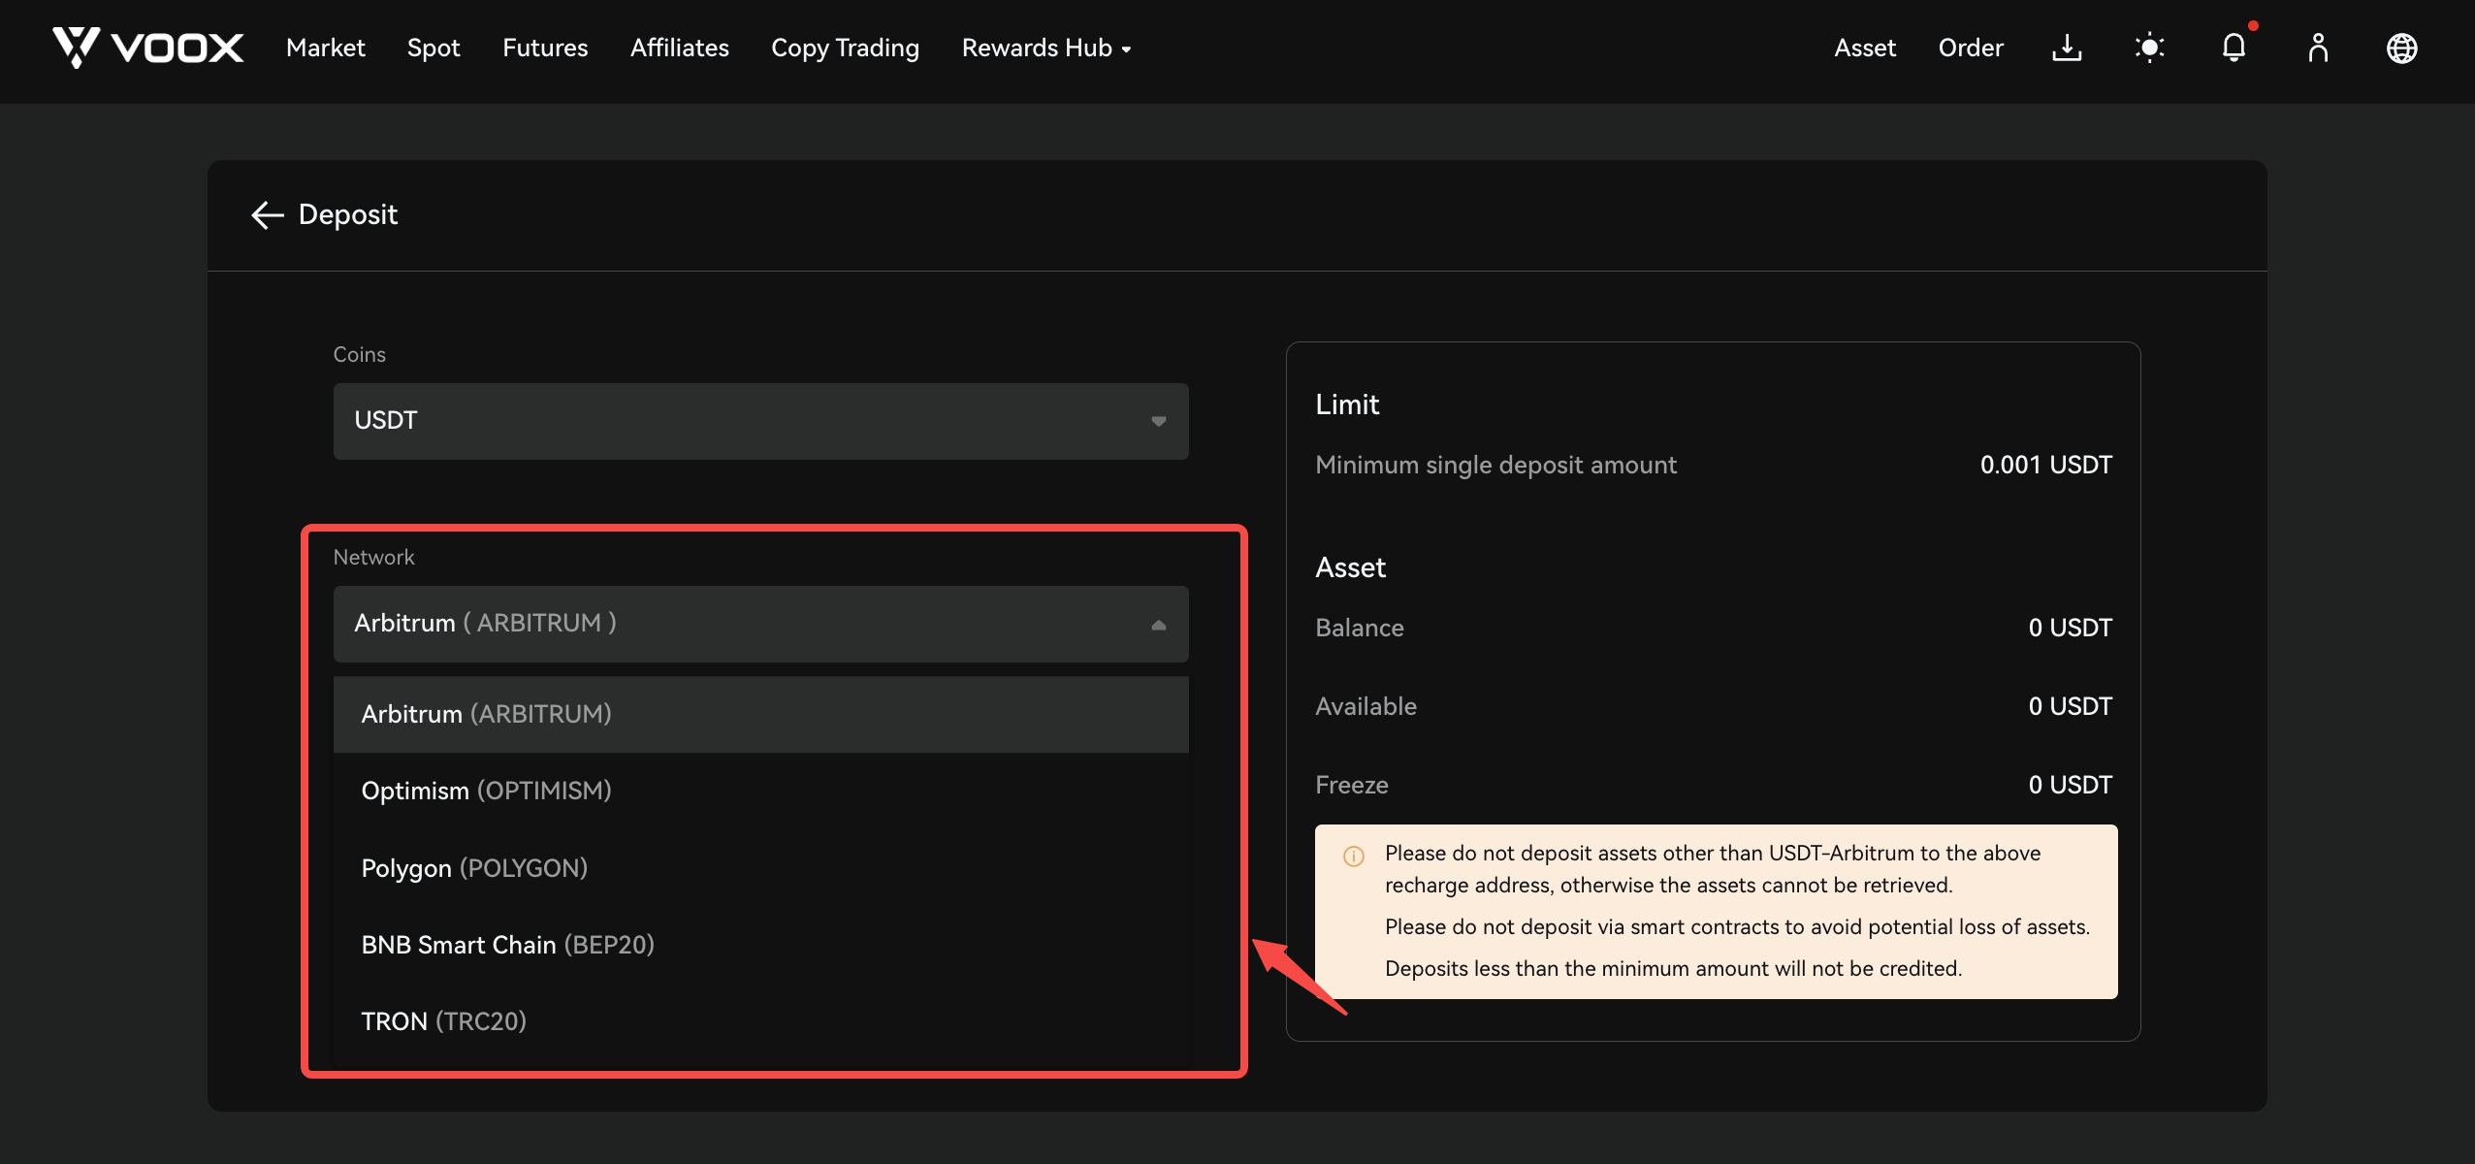Image resolution: width=2475 pixels, height=1164 pixels.
Task: Open the user profile icon
Action: click(x=2318, y=48)
